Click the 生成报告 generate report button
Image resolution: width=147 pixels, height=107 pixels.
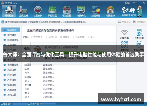click(x=124, y=22)
